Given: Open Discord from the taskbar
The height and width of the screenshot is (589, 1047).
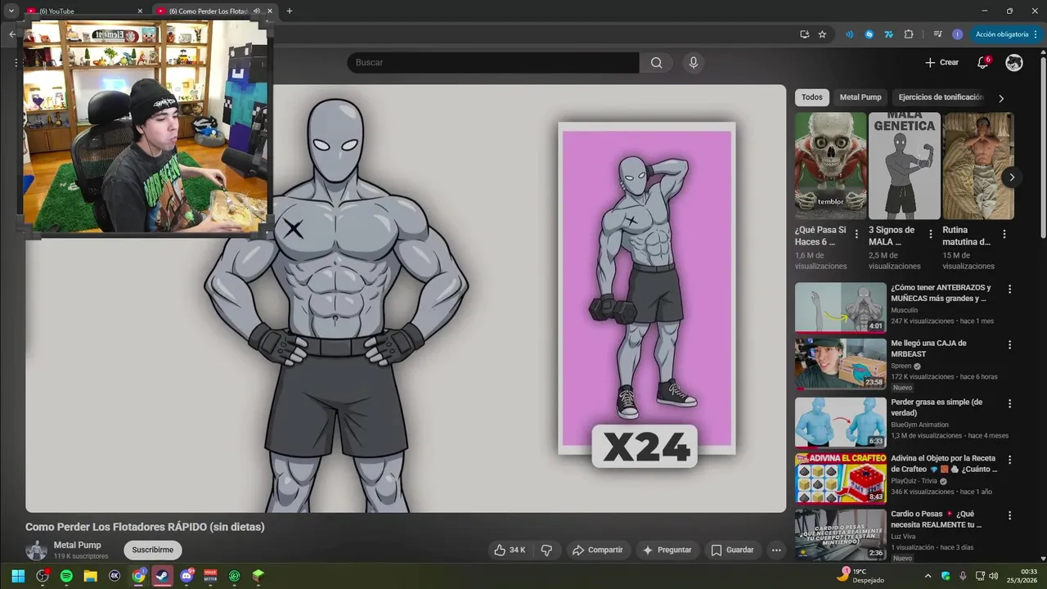Looking at the screenshot, I should pos(186,576).
